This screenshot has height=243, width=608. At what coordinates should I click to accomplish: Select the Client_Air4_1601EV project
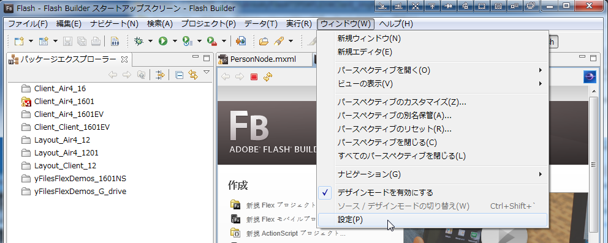point(63,114)
